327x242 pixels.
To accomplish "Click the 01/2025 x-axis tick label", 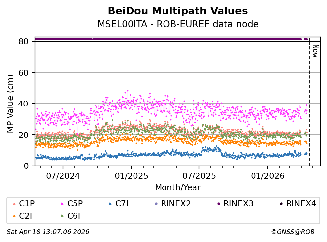I will pos(132,176).
